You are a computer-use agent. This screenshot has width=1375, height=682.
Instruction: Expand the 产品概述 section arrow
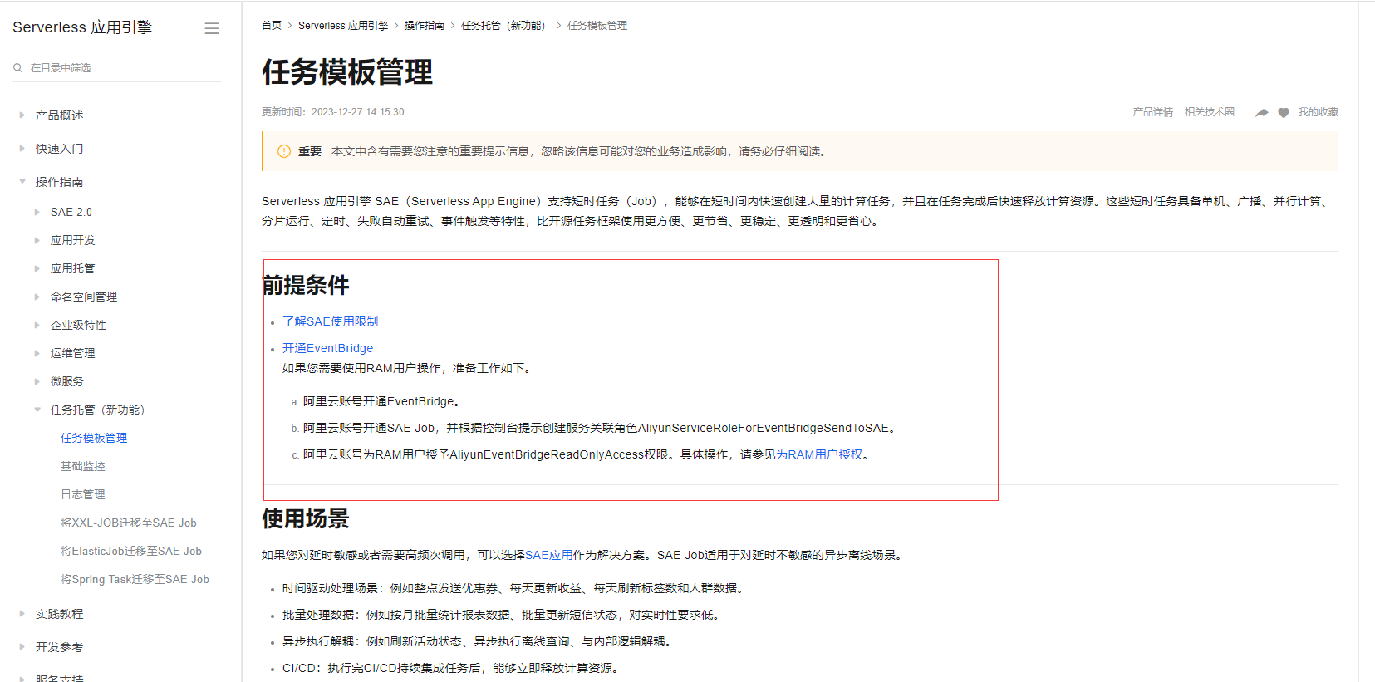[x=22, y=115]
